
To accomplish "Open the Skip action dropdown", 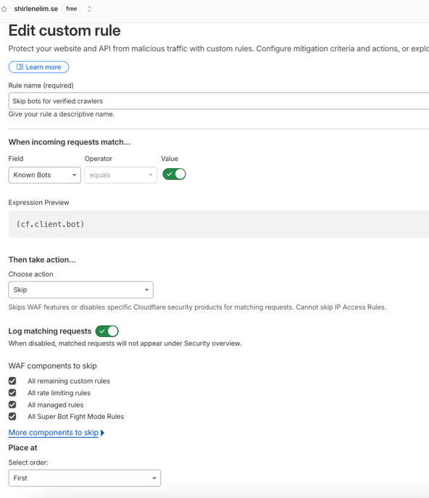I will 81,290.
